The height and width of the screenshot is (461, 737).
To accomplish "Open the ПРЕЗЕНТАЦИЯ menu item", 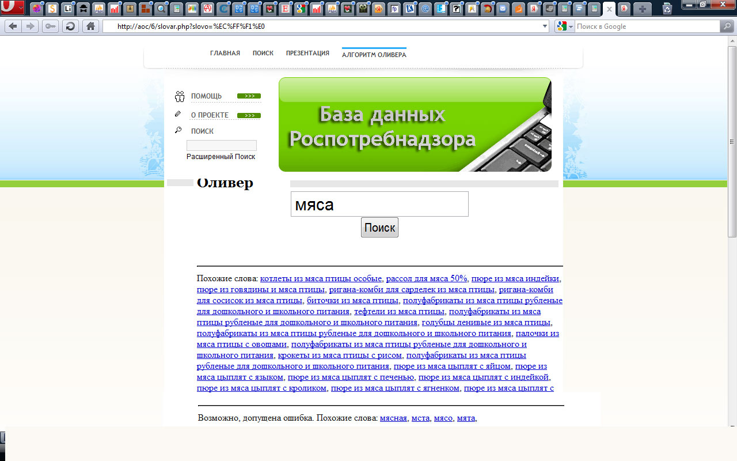I will pyautogui.click(x=307, y=54).
